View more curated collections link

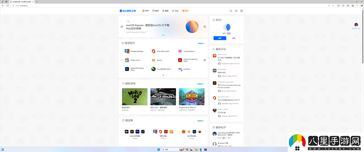[201, 121]
